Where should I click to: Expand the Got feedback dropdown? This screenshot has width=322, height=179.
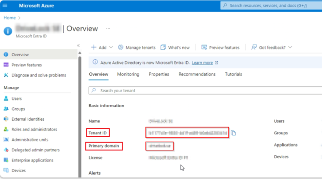[x=290, y=47]
